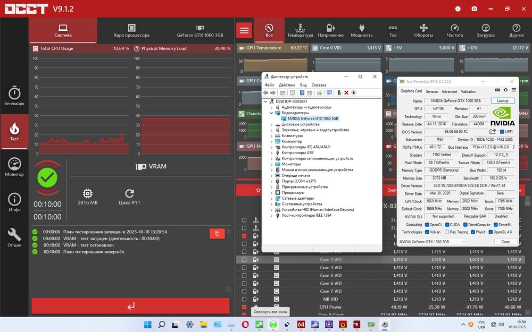Expand Аудиовходы и аудиовыходы node
This screenshot has height=332, width=532.
271,107
